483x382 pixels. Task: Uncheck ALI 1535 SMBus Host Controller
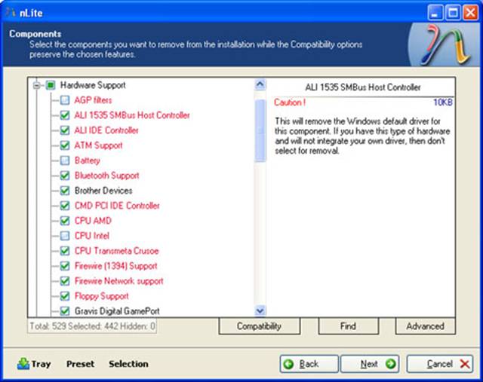click(65, 115)
